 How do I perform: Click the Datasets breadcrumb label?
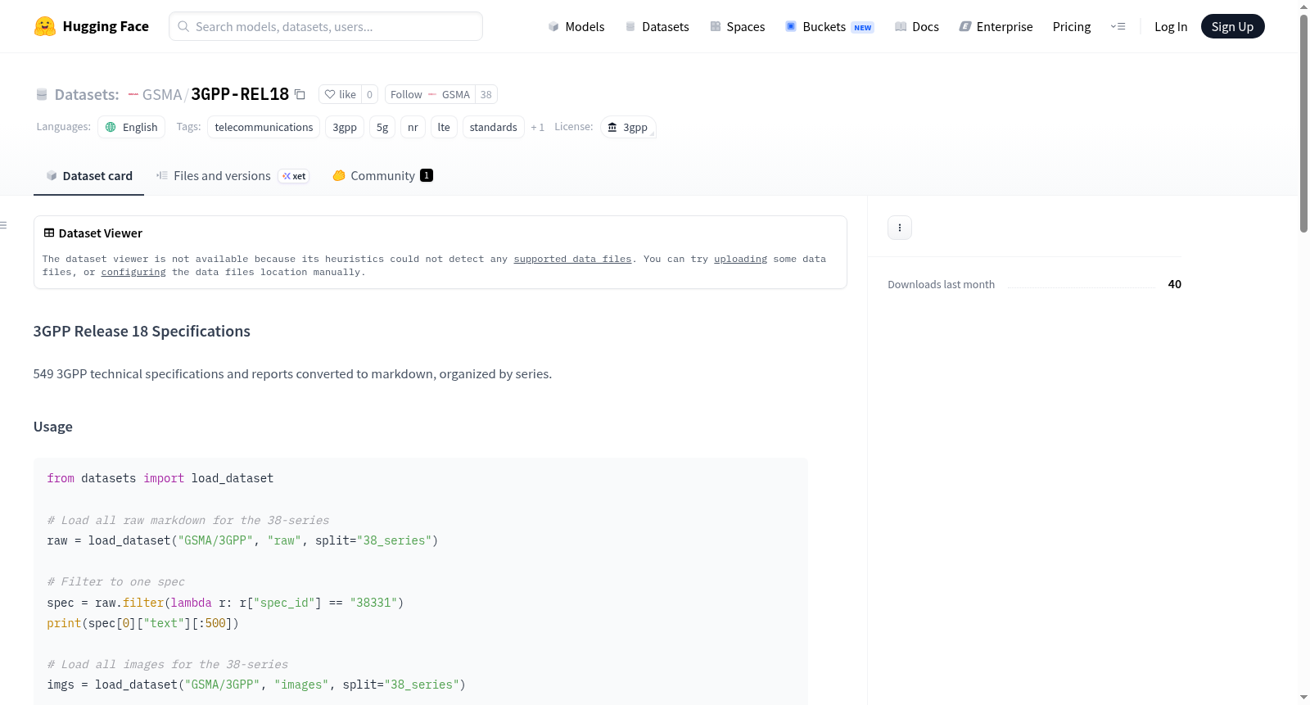(87, 94)
